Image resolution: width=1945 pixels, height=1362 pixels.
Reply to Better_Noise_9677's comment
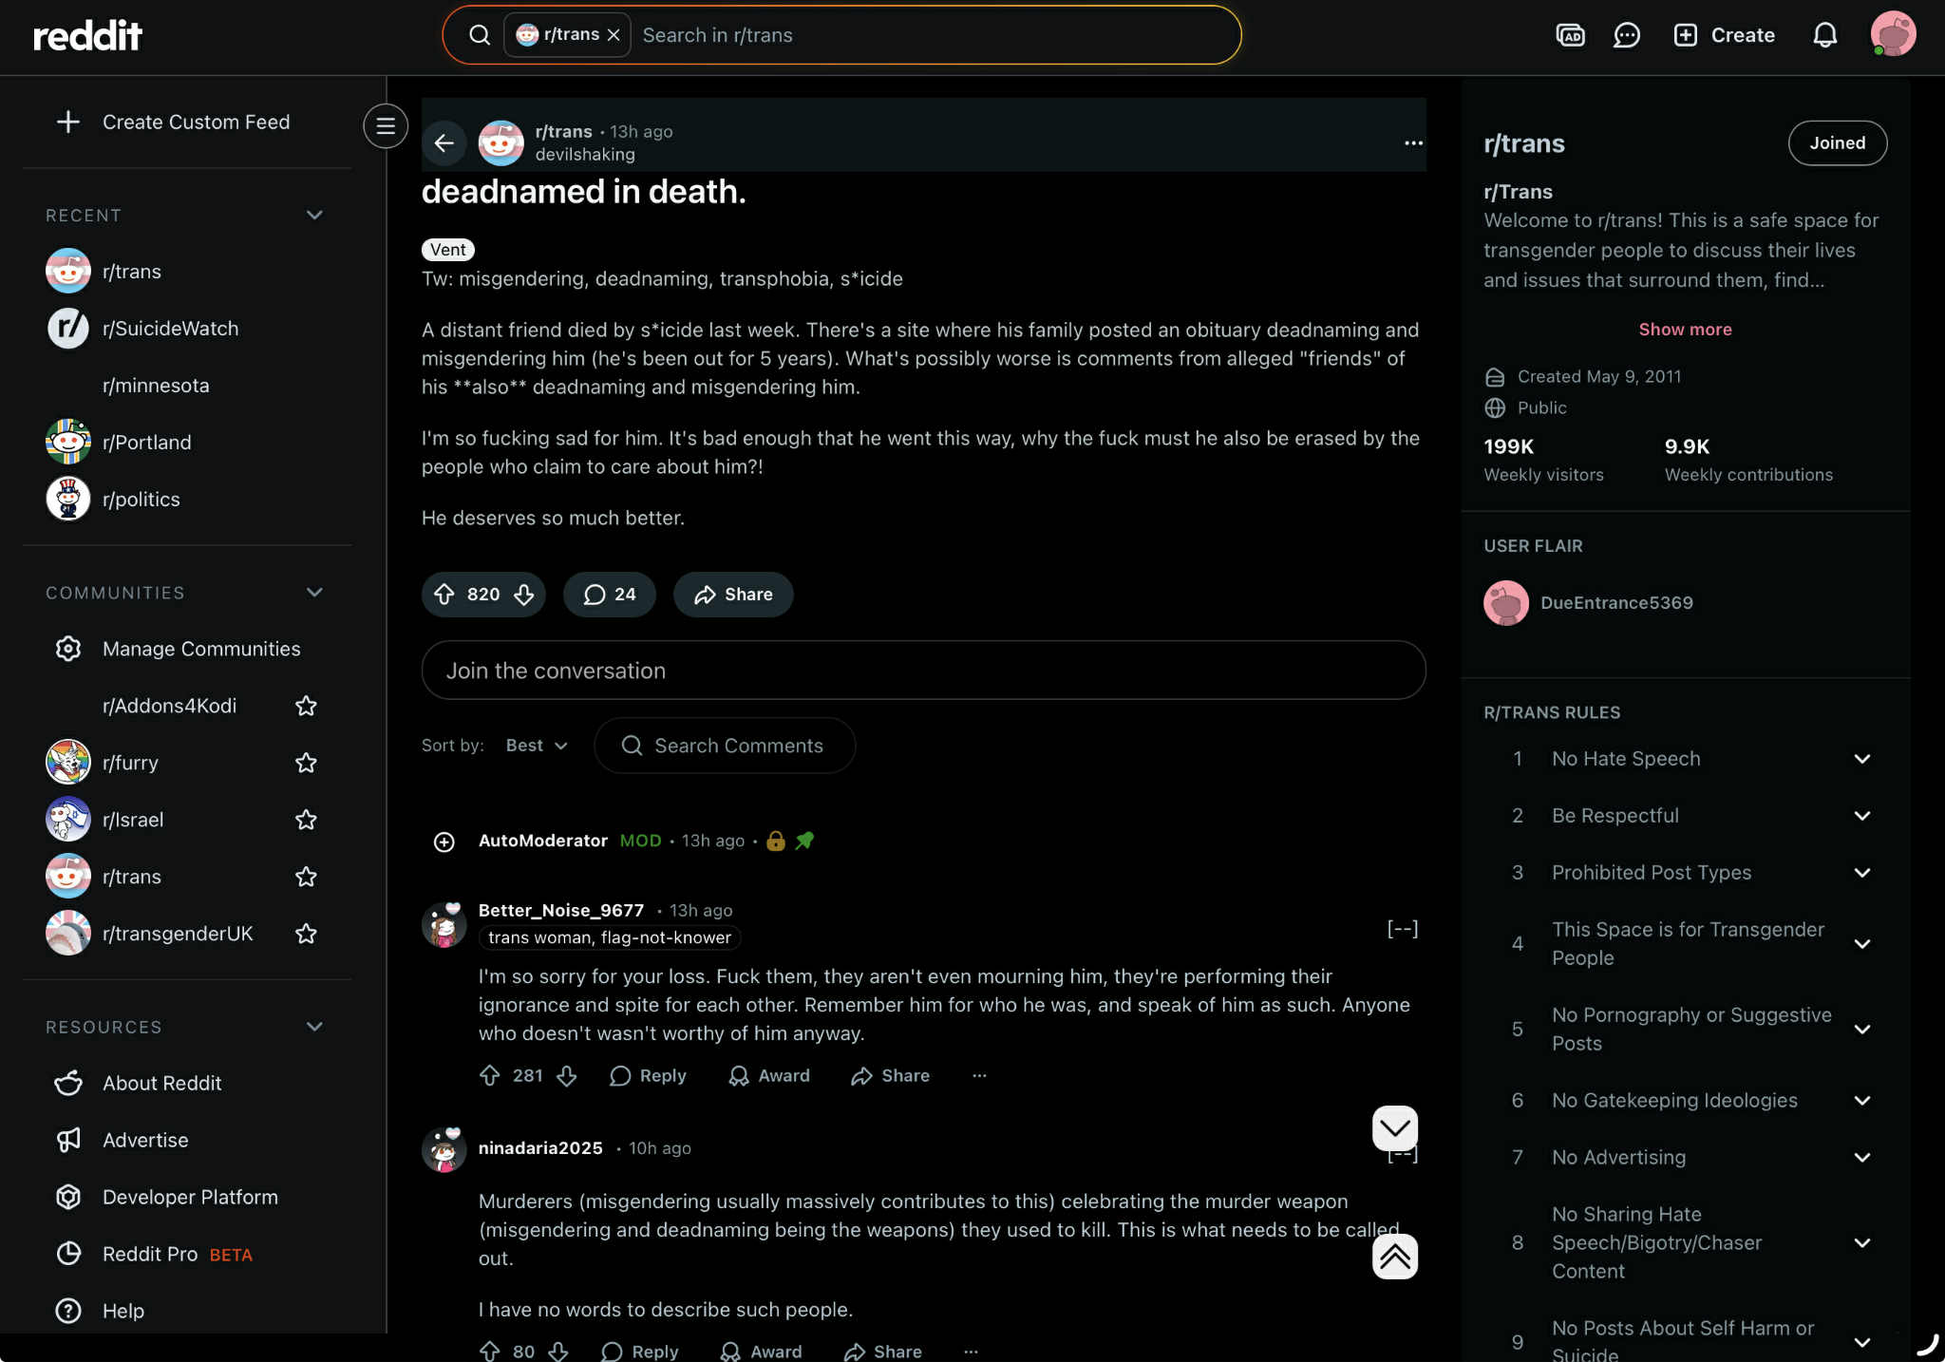pyautogui.click(x=649, y=1075)
